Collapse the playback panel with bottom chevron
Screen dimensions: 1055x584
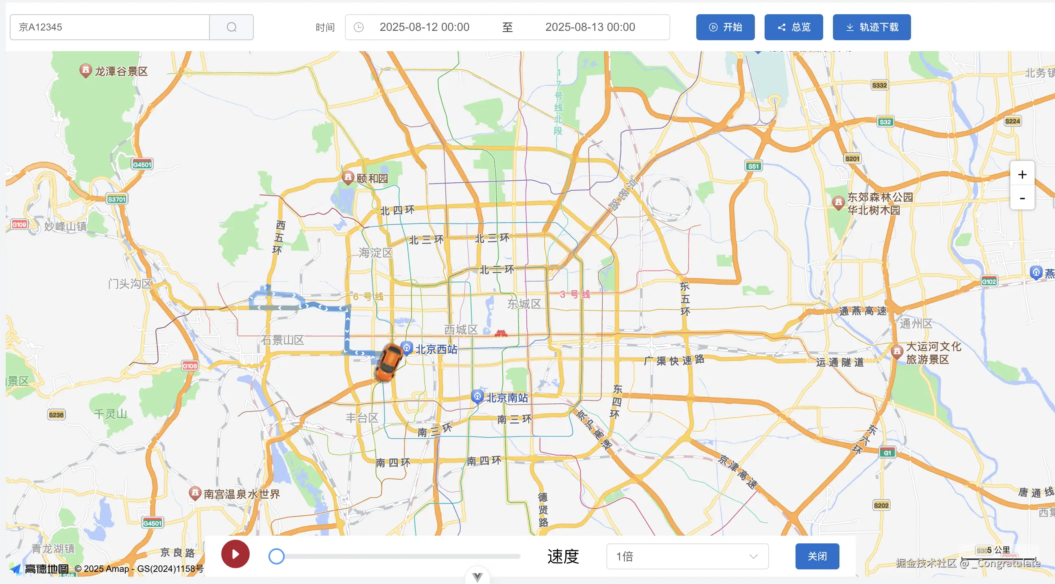click(x=477, y=577)
